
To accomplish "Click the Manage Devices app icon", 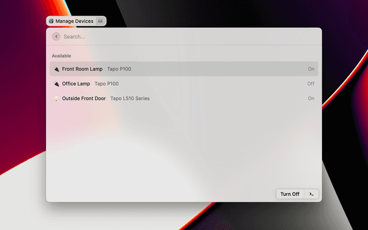I will [x=51, y=21].
